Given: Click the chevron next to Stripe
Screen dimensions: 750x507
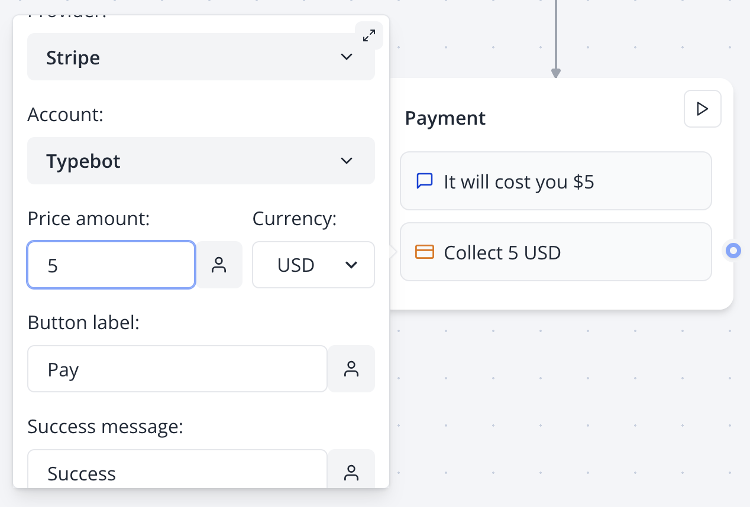Looking at the screenshot, I should (347, 57).
